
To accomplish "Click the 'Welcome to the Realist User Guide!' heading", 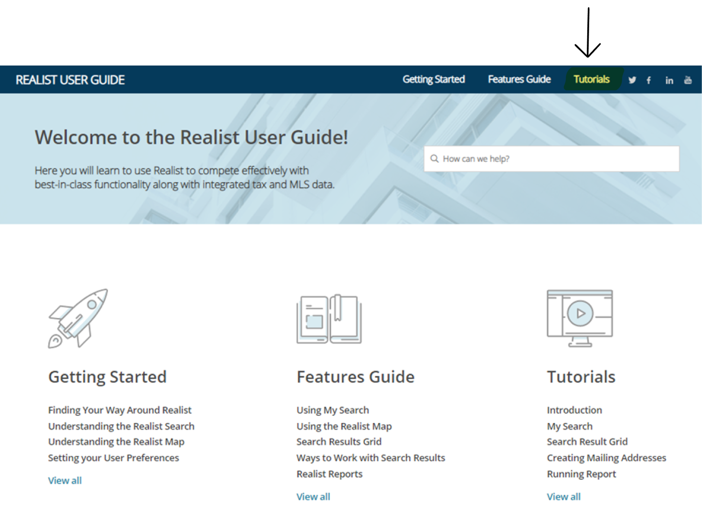I will tap(191, 137).
